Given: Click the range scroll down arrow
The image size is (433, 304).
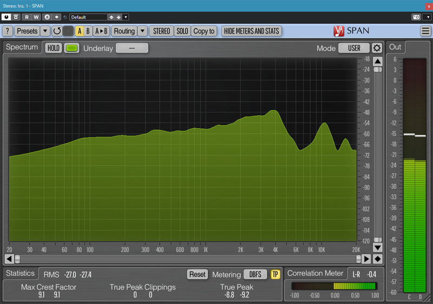Looking at the screenshot, I should [377, 247].
